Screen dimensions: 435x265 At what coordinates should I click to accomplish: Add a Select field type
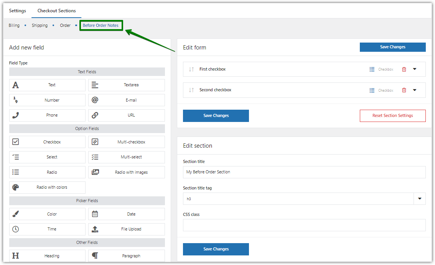(47, 157)
